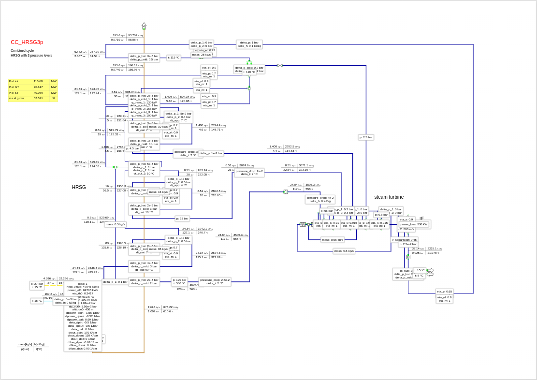
Task: Click the exhaust stack outlet arrow icon
Action: (x=144, y=26)
